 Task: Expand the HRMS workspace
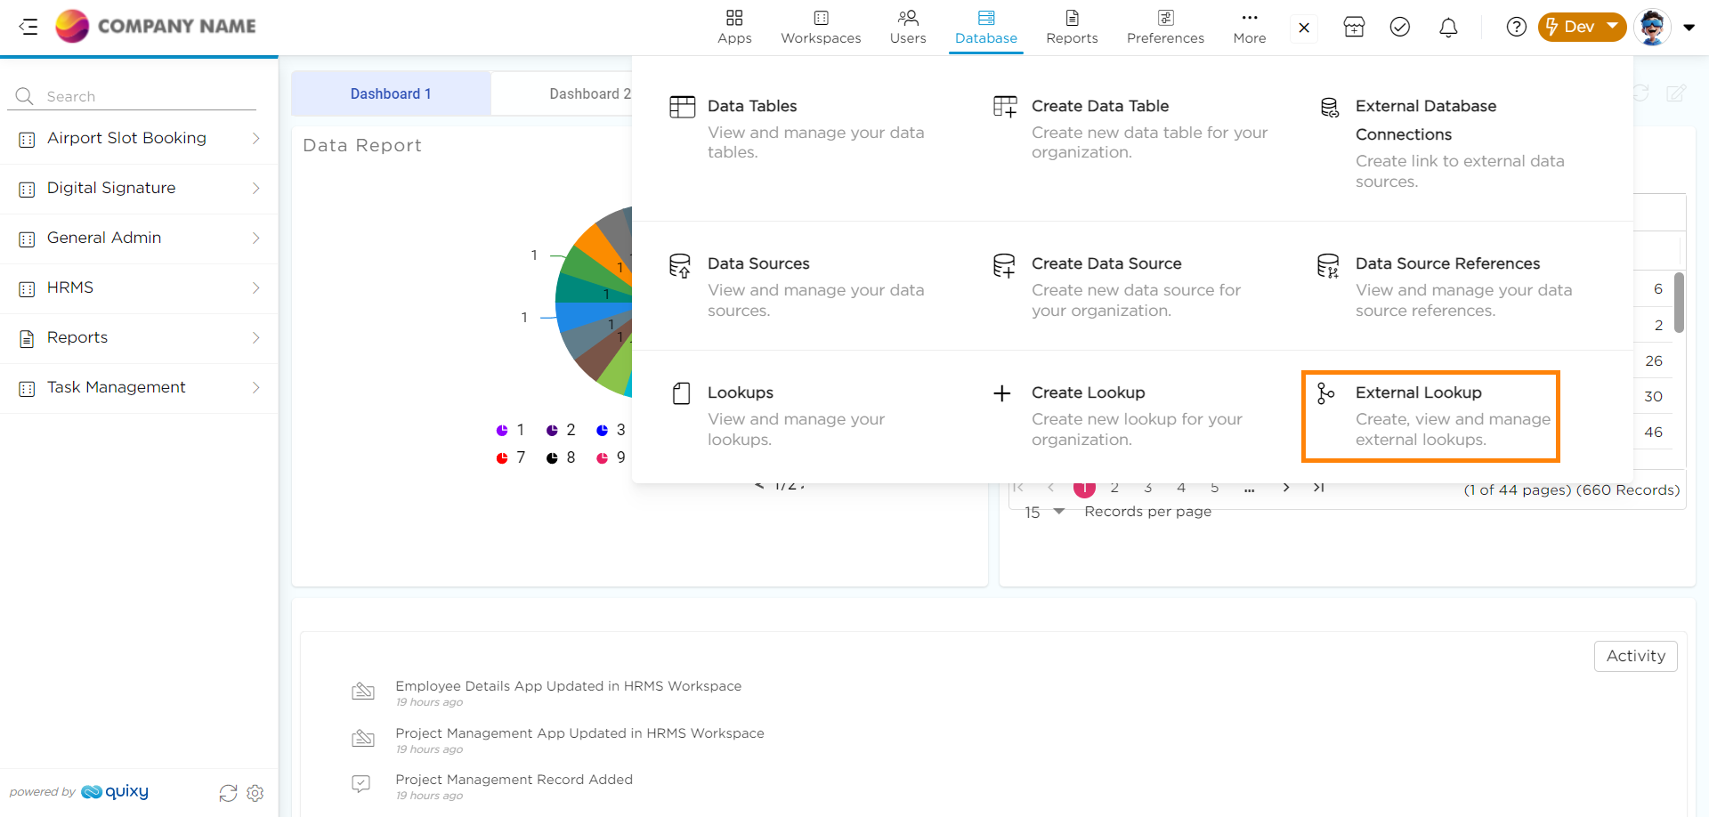click(x=139, y=288)
